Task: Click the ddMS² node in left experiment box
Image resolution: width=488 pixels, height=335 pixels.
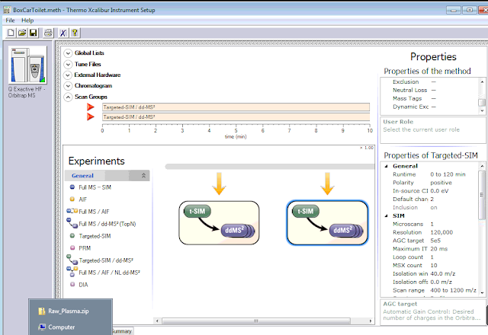Action: [238, 231]
